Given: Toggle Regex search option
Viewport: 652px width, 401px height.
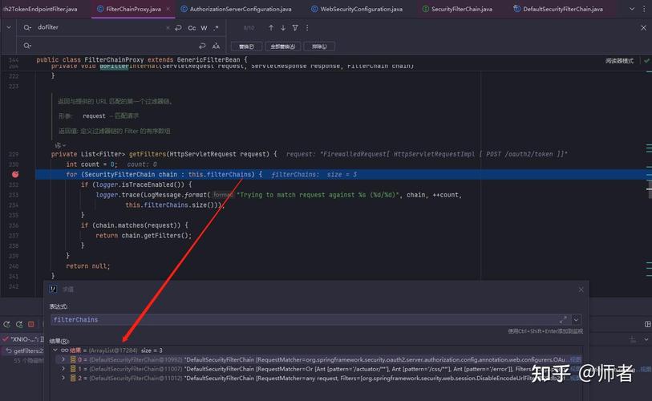Looking at the screenshot, I should click(216, 28).
